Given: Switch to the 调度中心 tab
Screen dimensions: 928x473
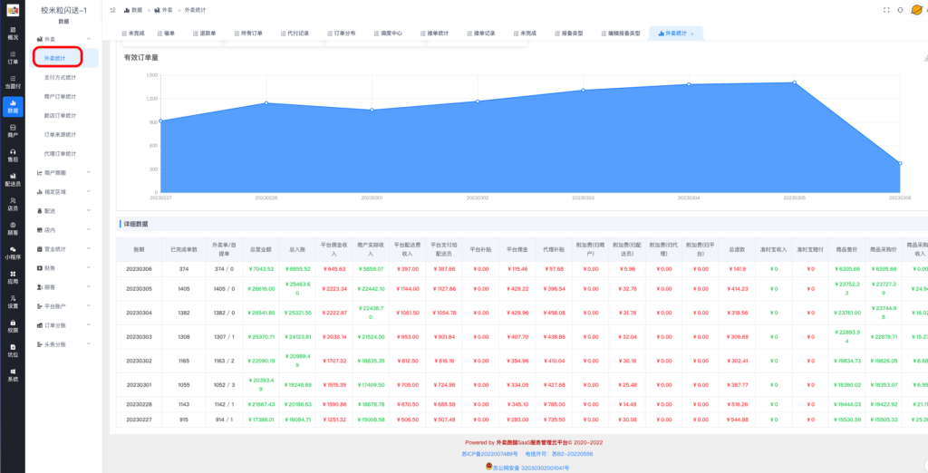Looking at the screenshot, I should pos(388,34).
